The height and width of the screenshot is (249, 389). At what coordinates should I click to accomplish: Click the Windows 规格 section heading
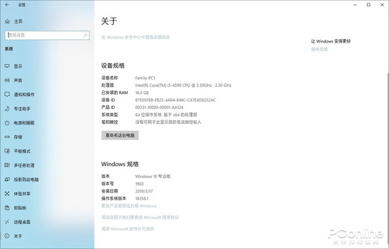(120, 164)
